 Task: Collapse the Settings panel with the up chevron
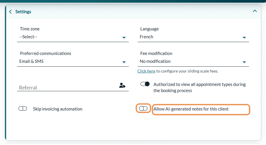pyautogui.click(x=255, y=11)
